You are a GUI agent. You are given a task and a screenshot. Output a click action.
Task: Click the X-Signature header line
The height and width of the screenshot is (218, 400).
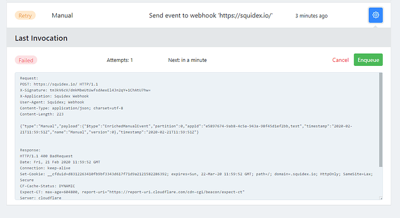[85, 90]
